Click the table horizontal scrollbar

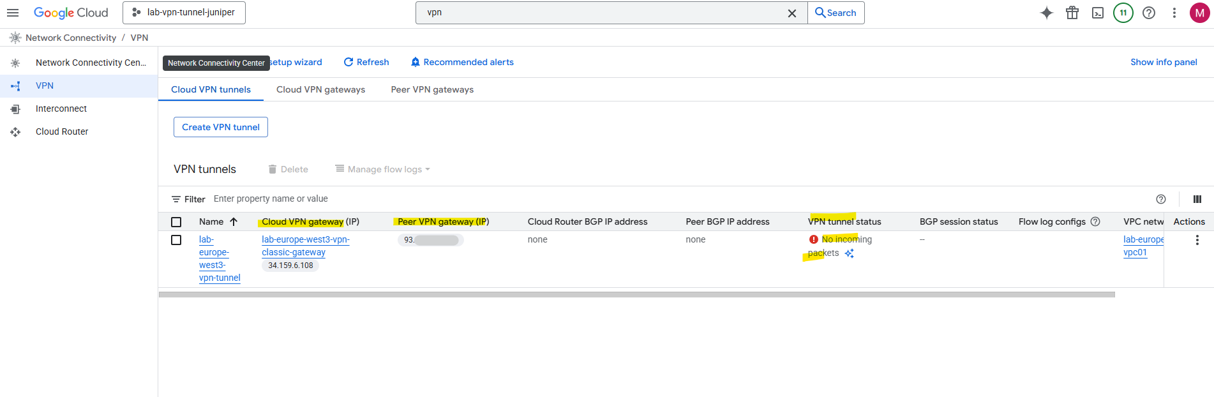coord(637,295)
